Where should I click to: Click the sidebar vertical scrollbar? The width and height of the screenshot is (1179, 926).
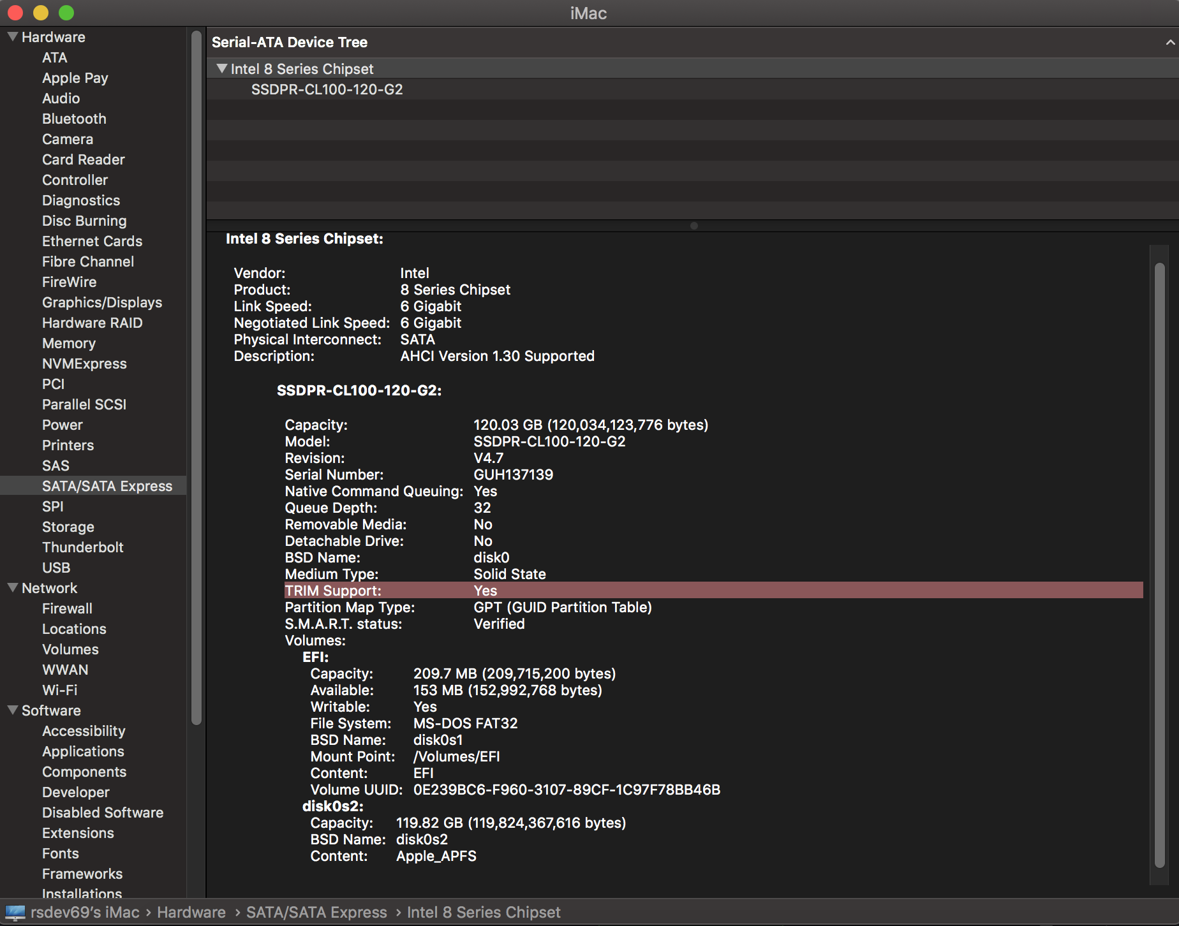pos(196,378)
